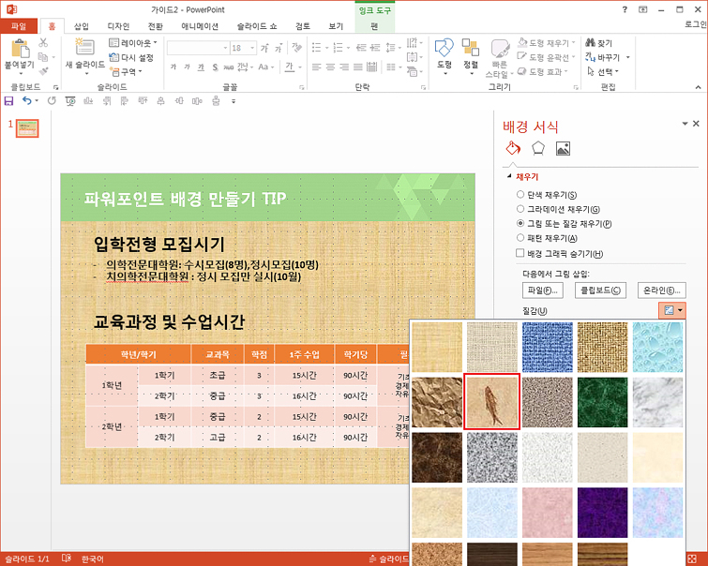Switch to the 애니메이션 animations tab
Image resolution: width=708 pixels, height=566 pixels.
[x=200, y=26]
